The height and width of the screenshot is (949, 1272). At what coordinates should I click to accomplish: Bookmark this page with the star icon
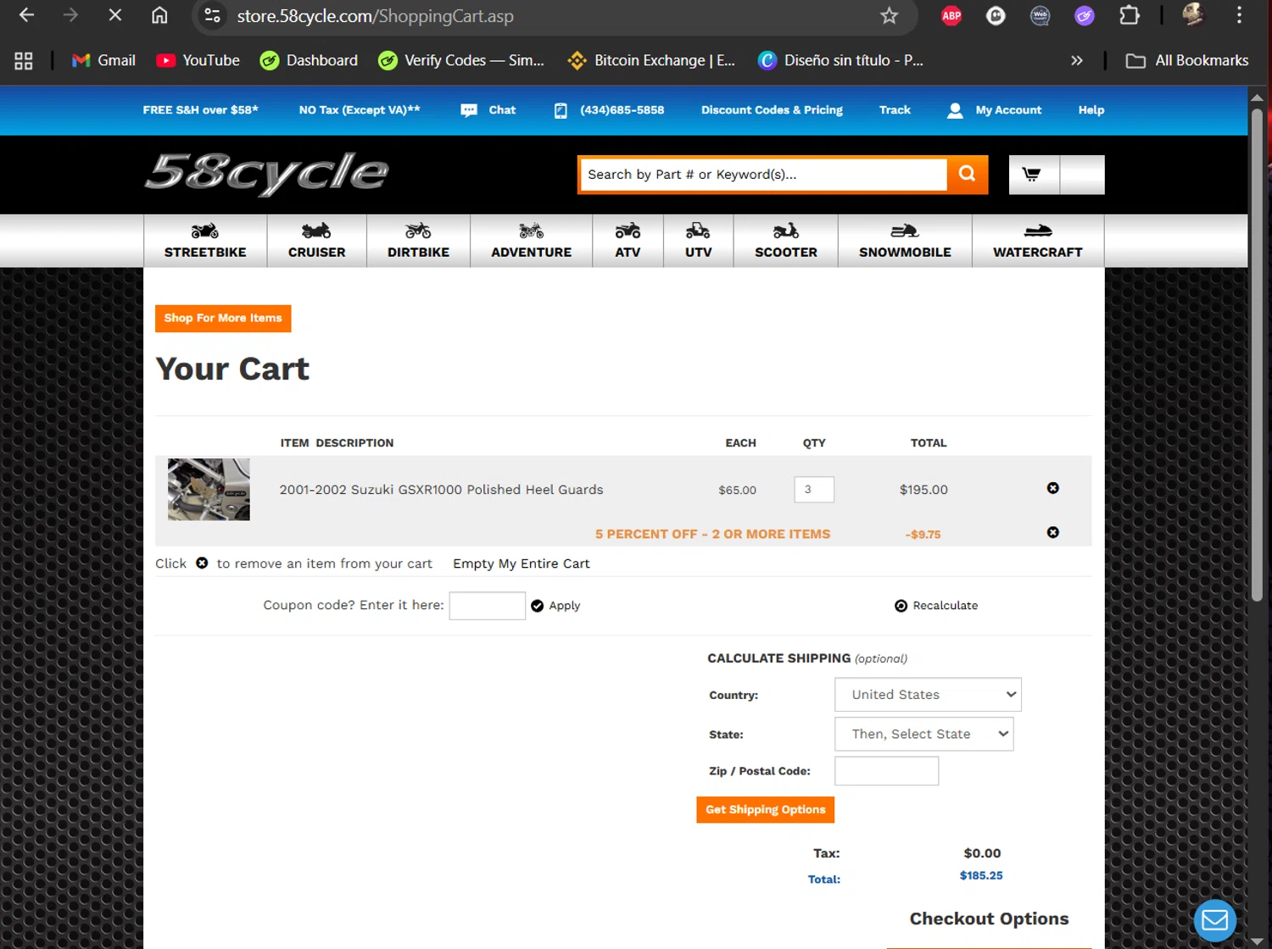[889, 15]
